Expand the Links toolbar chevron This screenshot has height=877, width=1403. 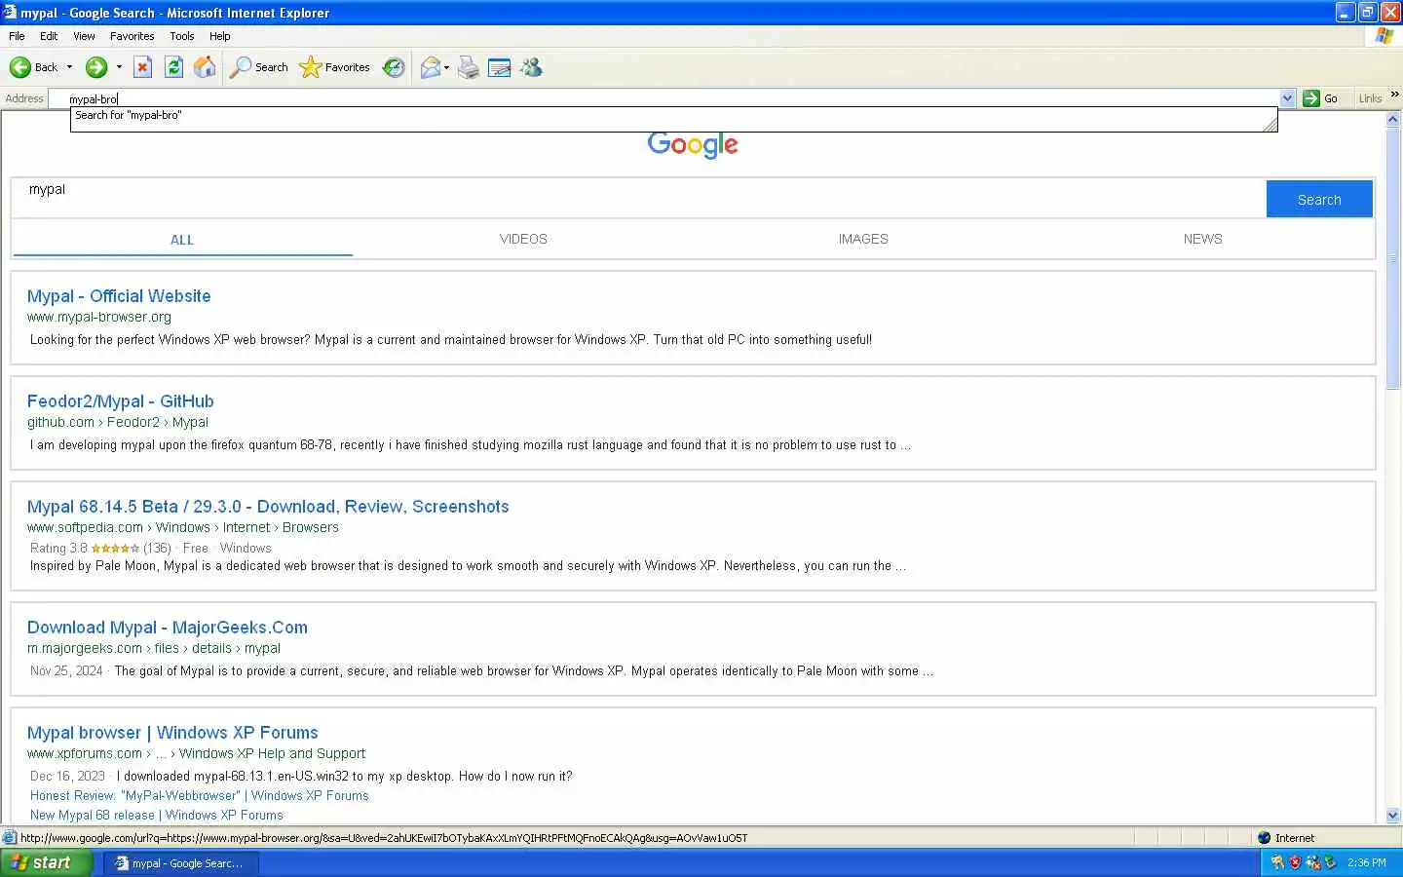[1394, 95]
